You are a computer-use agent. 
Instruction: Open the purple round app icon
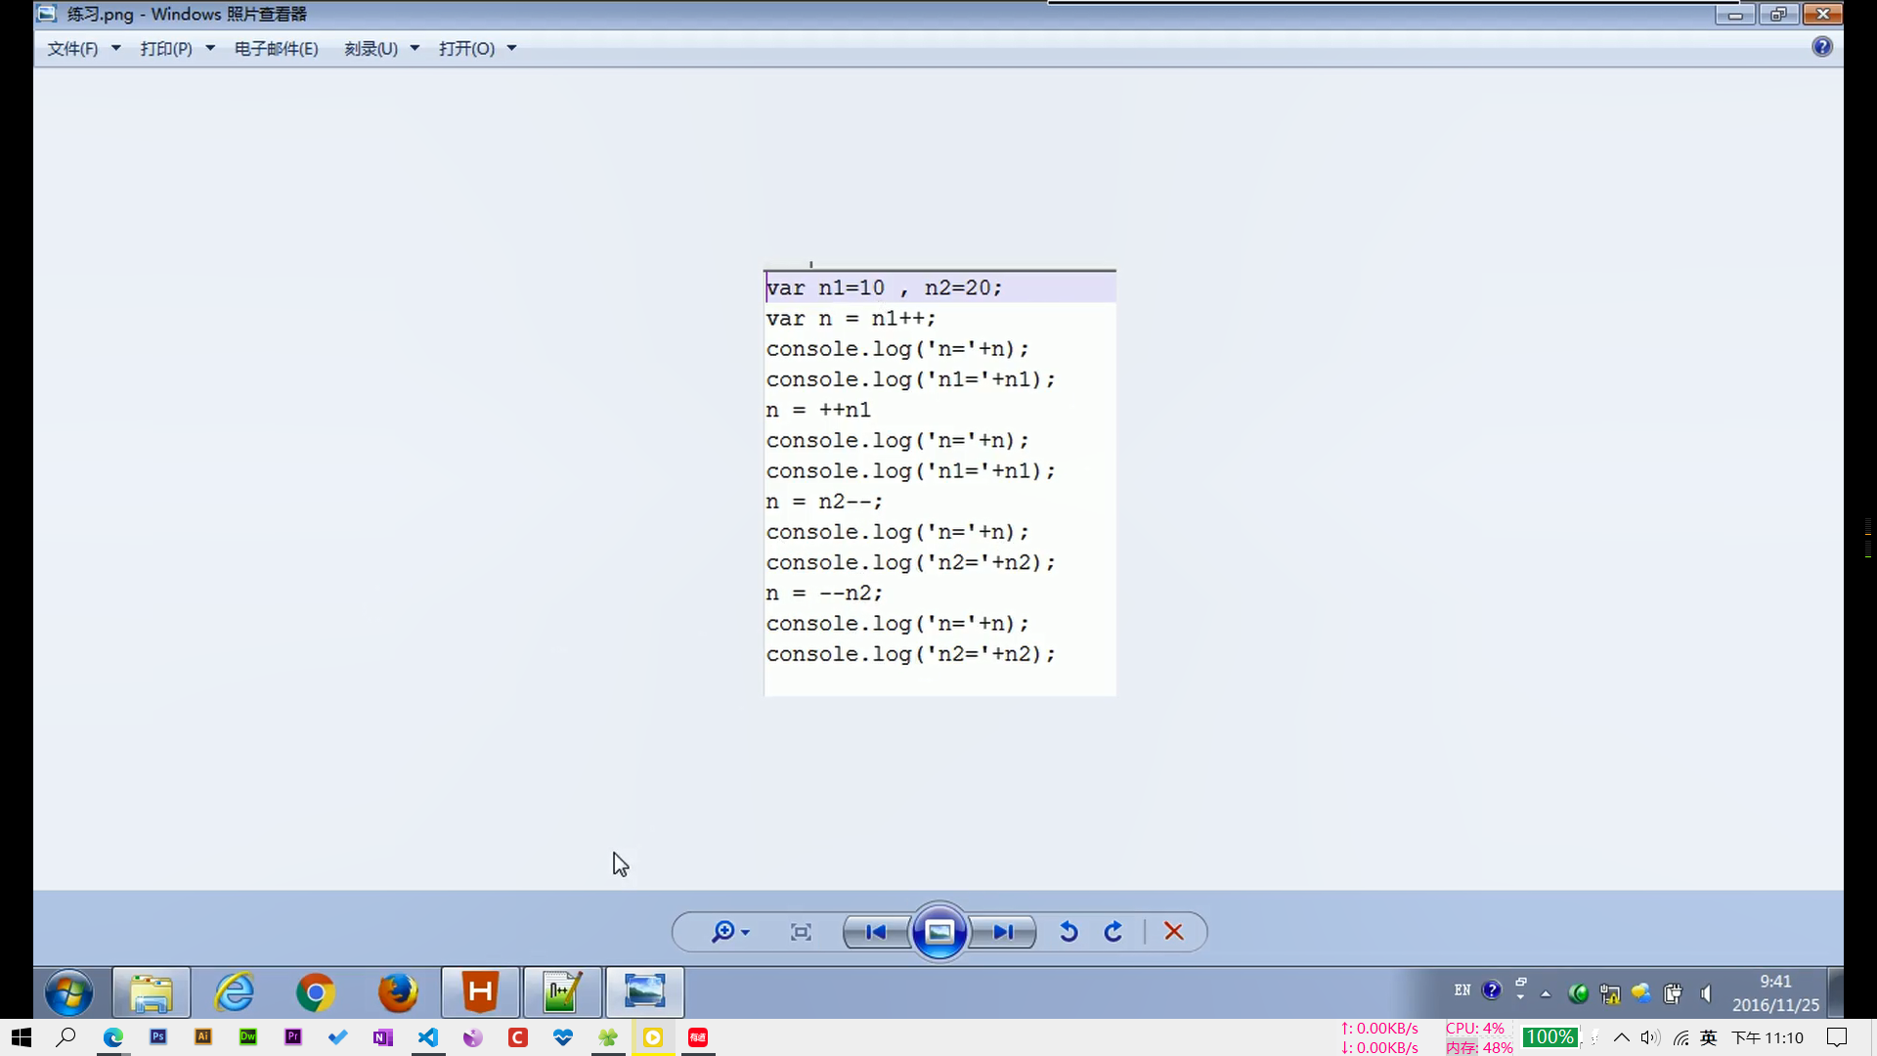pos(473,1037)
